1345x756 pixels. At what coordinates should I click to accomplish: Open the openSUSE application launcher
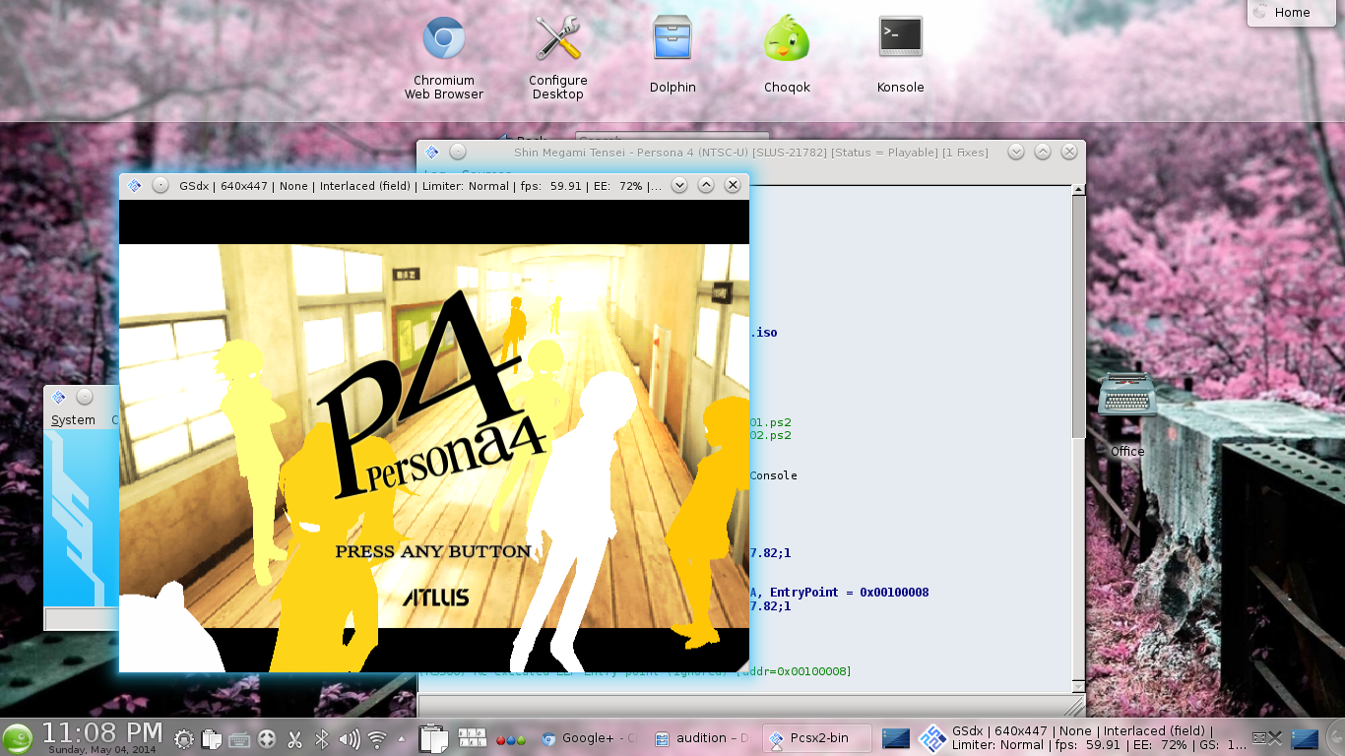[x=17, y=738]
